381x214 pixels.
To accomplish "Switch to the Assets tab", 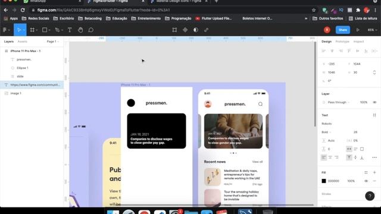I will pyautogui.click(x=23, y=42).
